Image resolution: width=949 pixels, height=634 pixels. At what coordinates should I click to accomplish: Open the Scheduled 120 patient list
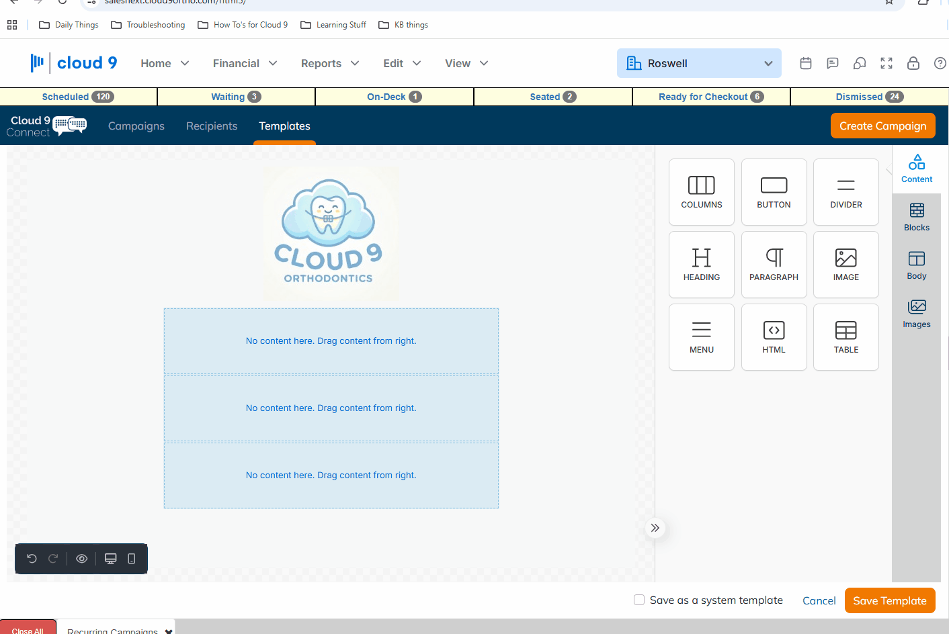79,97
